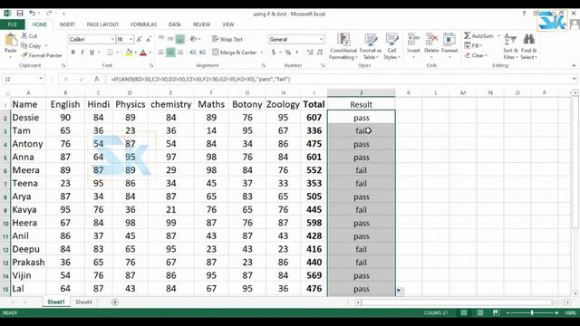
Task: Switch to the PAGE LAYOUT tab
Action: [x=102, y=24]
